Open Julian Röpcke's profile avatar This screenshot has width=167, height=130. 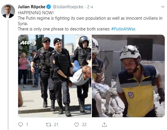coord(8,11)
